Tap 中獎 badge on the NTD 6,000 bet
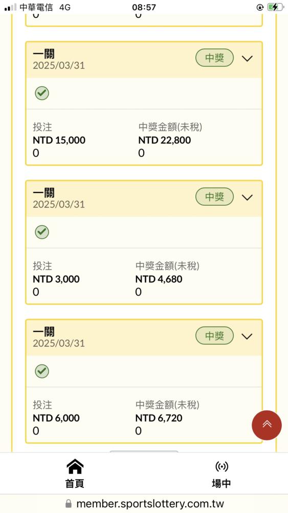The height and width of the screenshot is (513, 288). coord(215,336)
